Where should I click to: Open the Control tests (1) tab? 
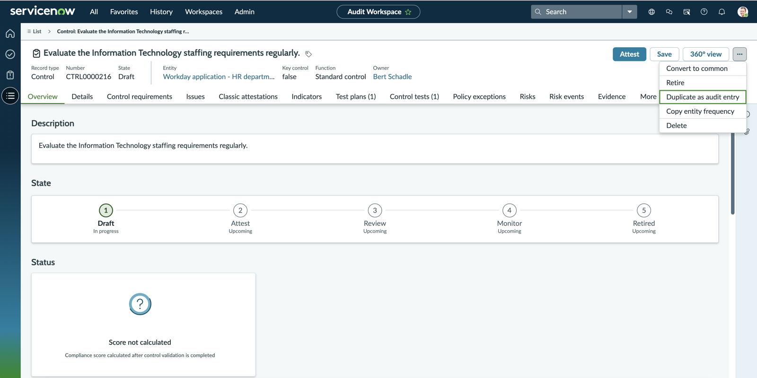click(414, 96)
